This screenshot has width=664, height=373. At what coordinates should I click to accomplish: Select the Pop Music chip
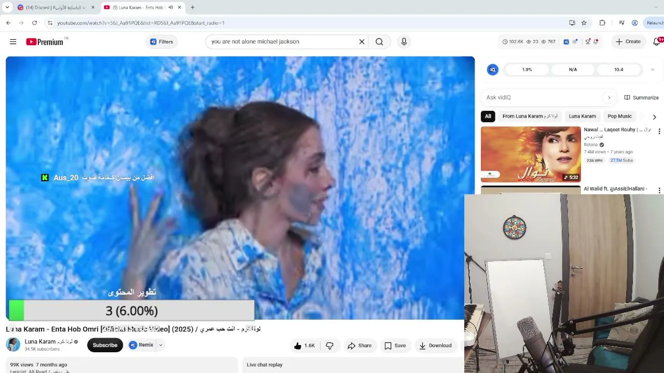pyautogui.click(x=619, y=116)
